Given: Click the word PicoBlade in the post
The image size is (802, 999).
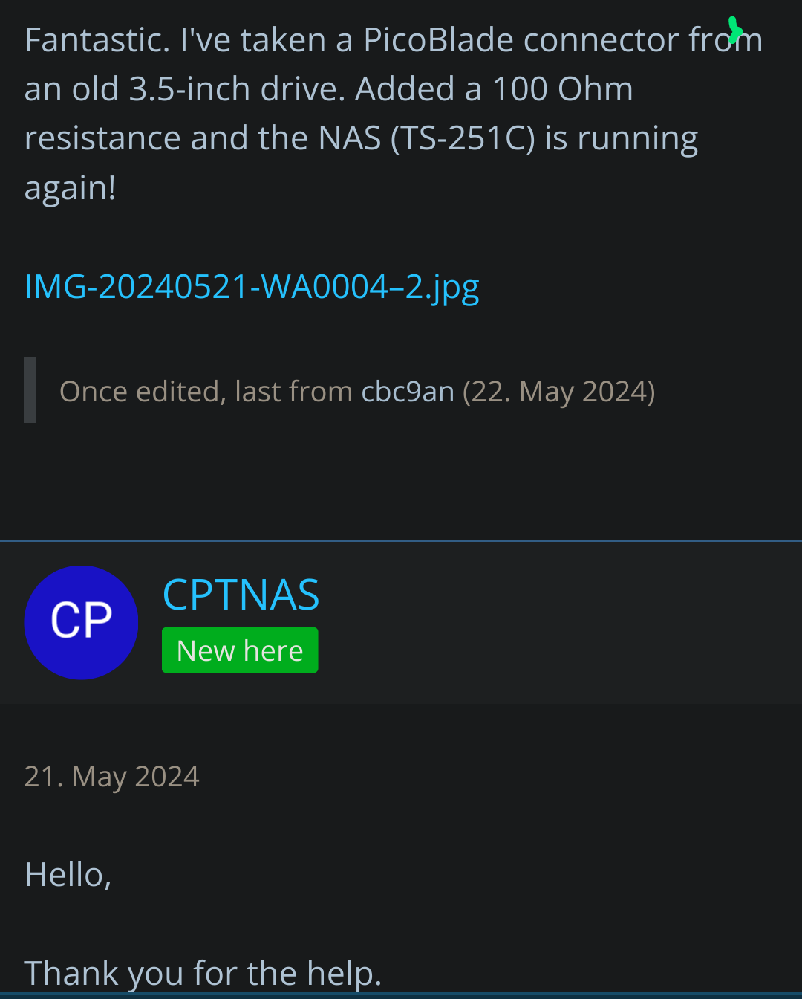Looking at the screenshot, I should coord(438,40).
